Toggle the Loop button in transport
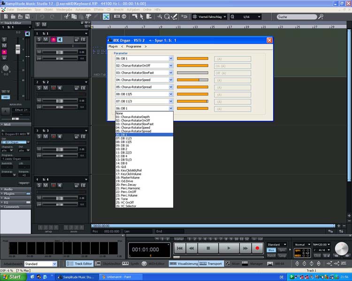This screenshot has height=281, width=352. coord(282,256)
